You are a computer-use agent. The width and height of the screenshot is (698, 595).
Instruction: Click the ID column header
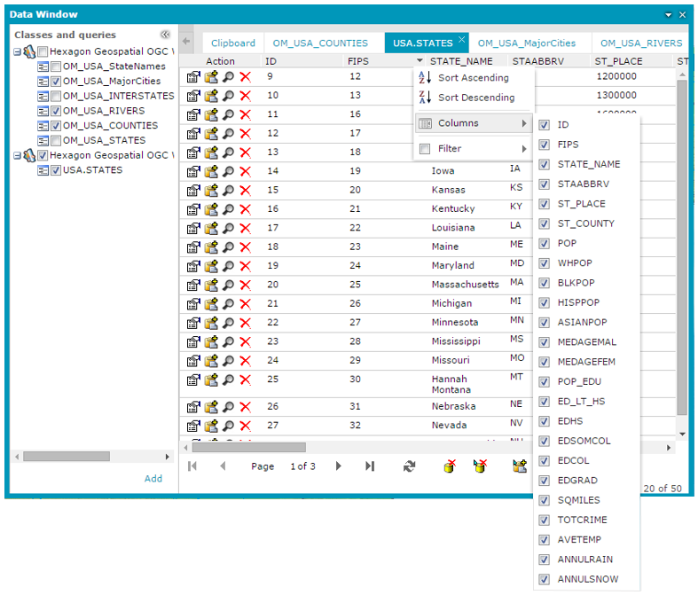(x=271, y=61)
